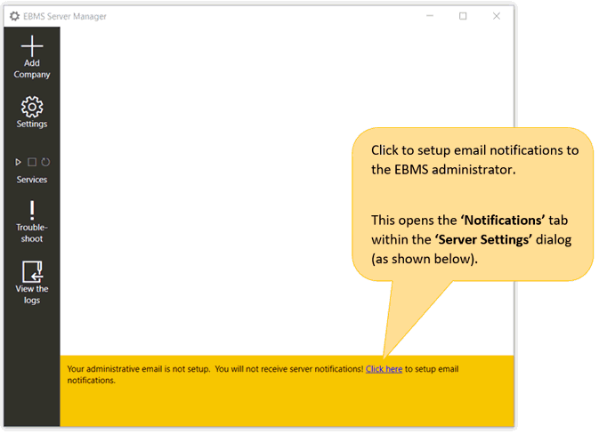Open Troubleshoot via the exclamation mark icon
599x434 pixels.
[32, 210]
